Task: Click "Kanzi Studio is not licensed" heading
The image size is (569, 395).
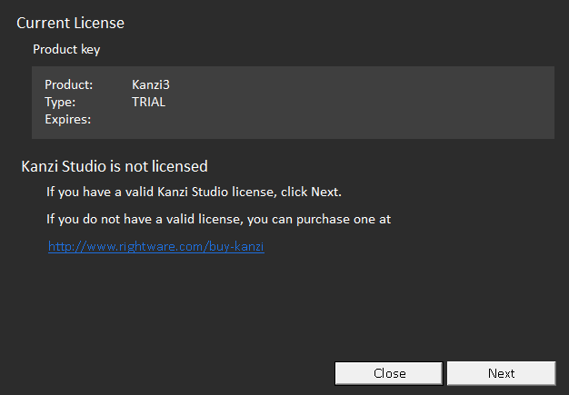Action: (115, 166)
